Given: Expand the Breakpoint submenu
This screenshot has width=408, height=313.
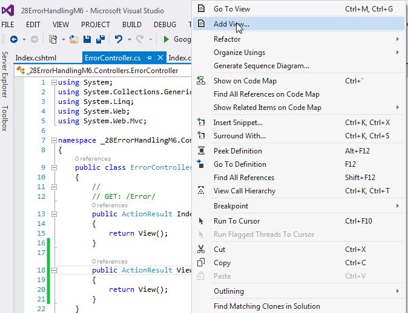Looking at the screenshot, I should point(298,205).
